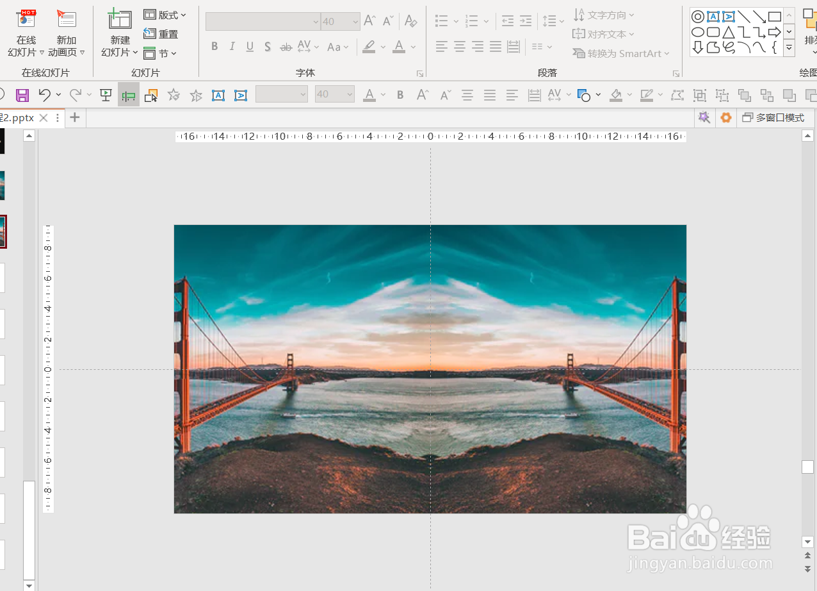This screenshot has width=817, height=591.
Task: Click the orange gear settings icon
Action: (725, 118)
